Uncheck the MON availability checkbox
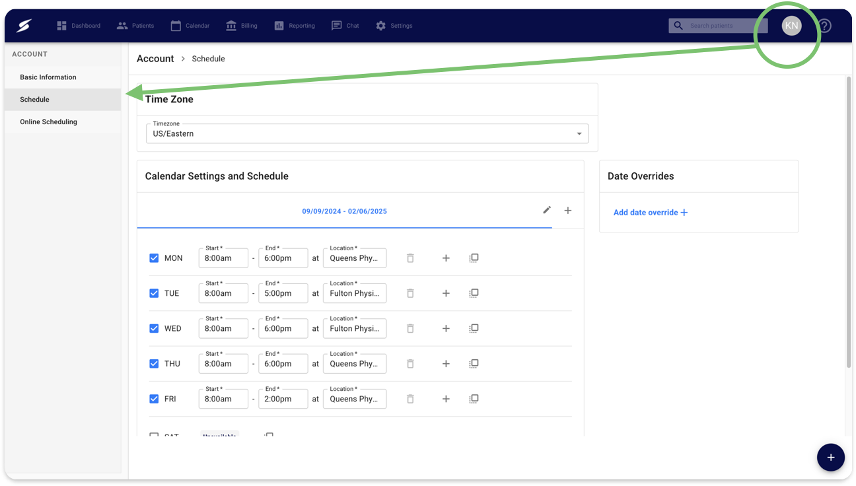This screenshot has height=486, width=856. 154,258
